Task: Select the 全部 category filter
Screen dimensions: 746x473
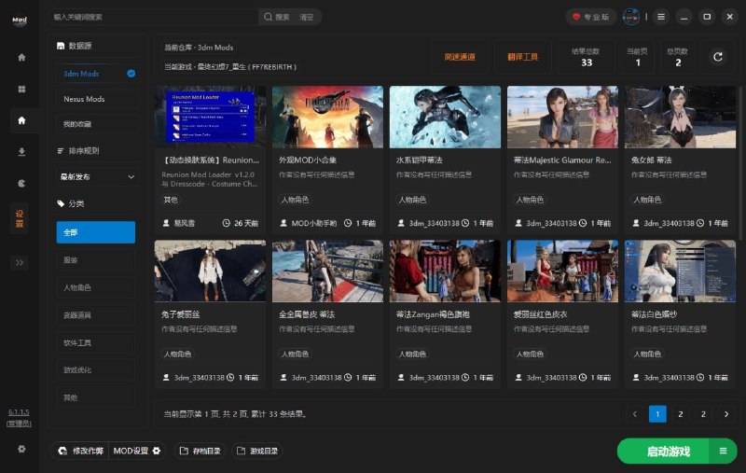Action: pyautogui.click(x=96, y=232)
